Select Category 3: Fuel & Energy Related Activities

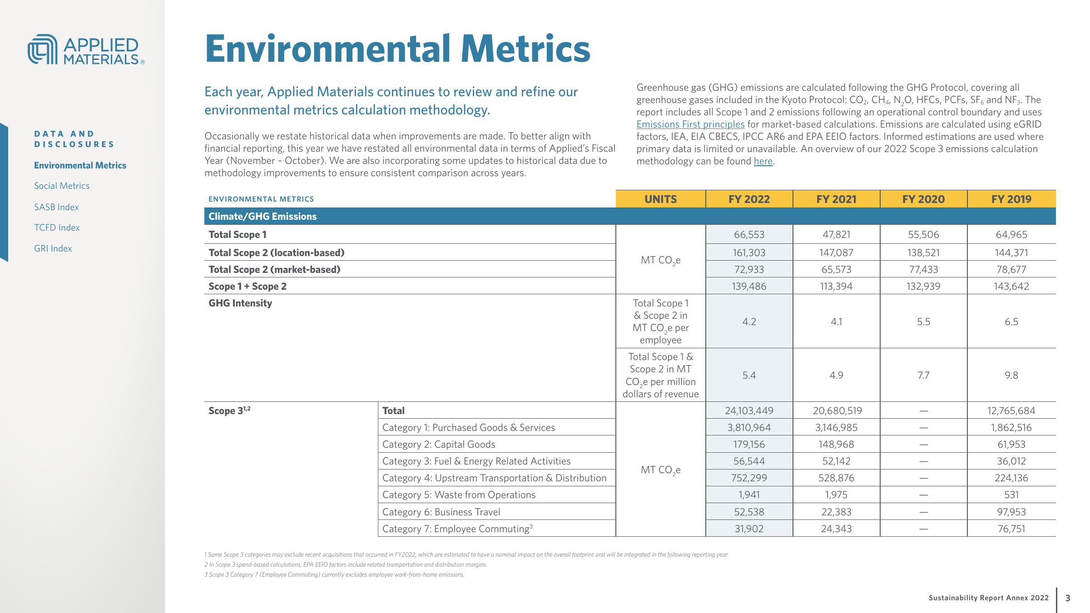click(476, 461)
